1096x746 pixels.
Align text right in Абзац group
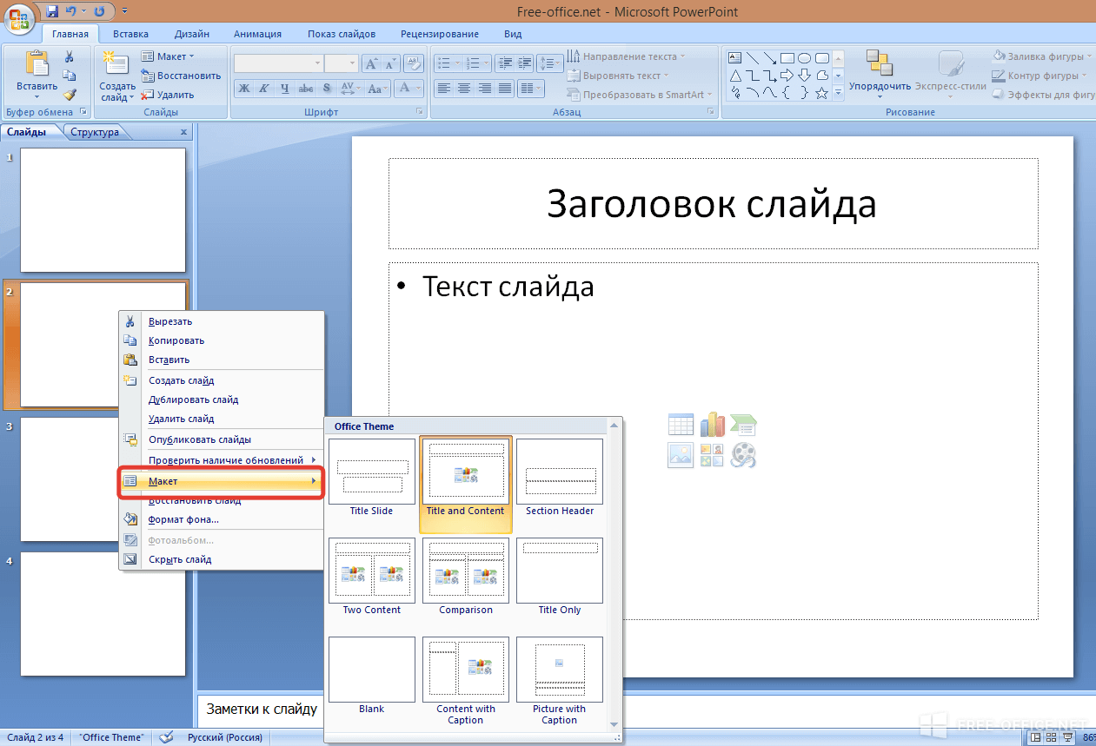click(x=484, y=89)
